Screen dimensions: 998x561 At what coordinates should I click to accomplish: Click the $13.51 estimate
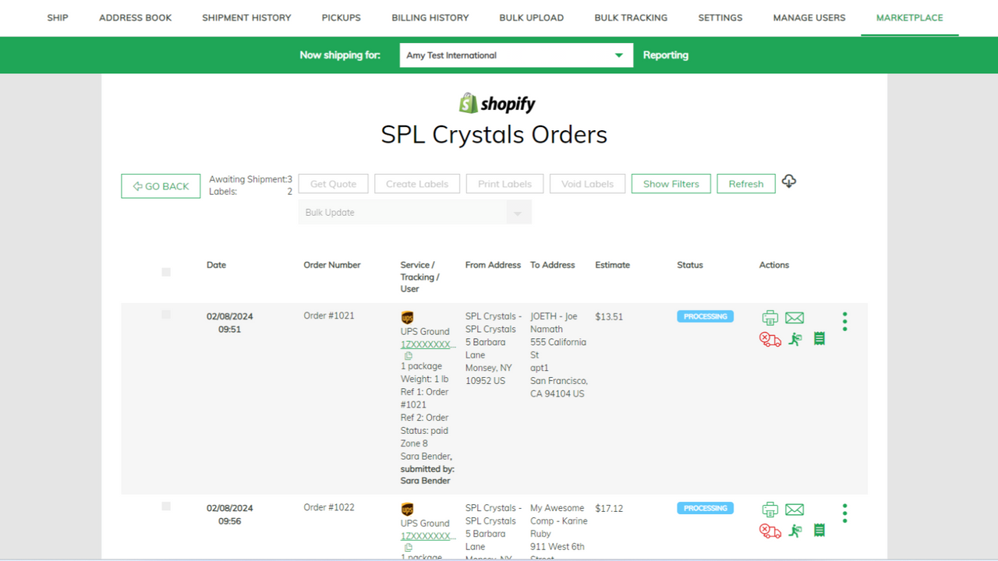click(x=609, y=316)
